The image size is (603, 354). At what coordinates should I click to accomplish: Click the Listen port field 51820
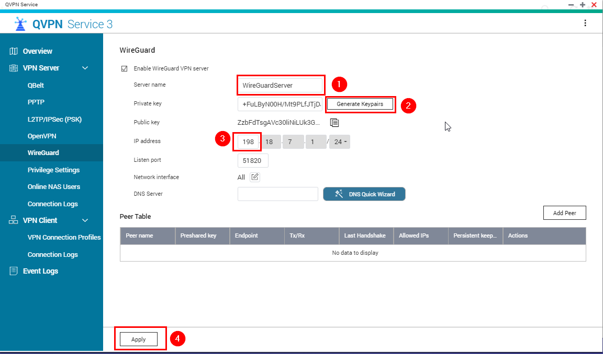coord(253,160)
